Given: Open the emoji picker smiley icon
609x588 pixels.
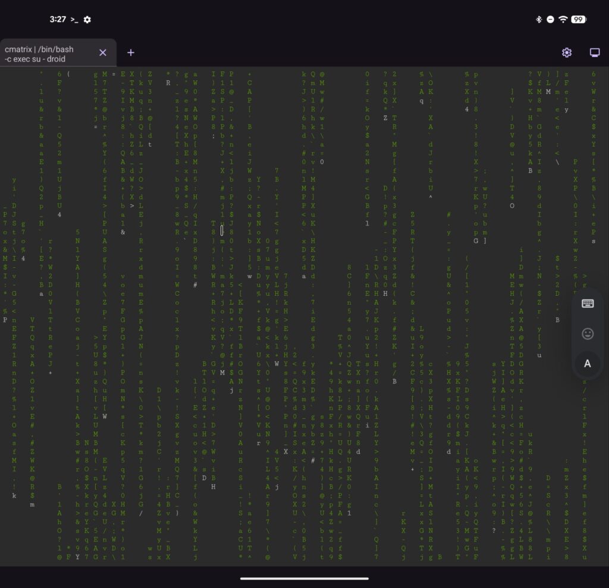Looking at the screenshot, I should click(x=588, y=333).
